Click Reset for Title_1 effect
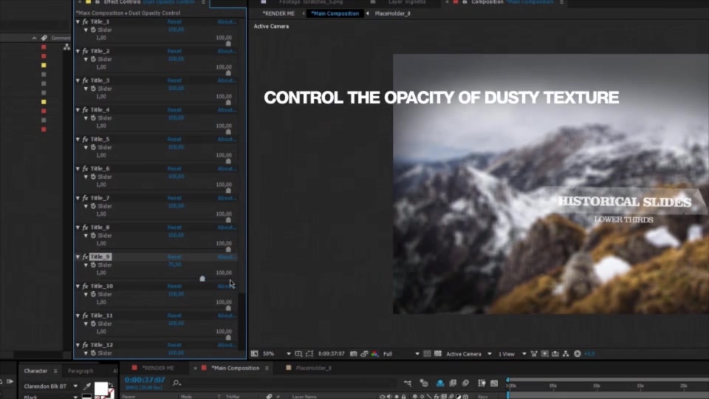709x399 pixels. 174,21
